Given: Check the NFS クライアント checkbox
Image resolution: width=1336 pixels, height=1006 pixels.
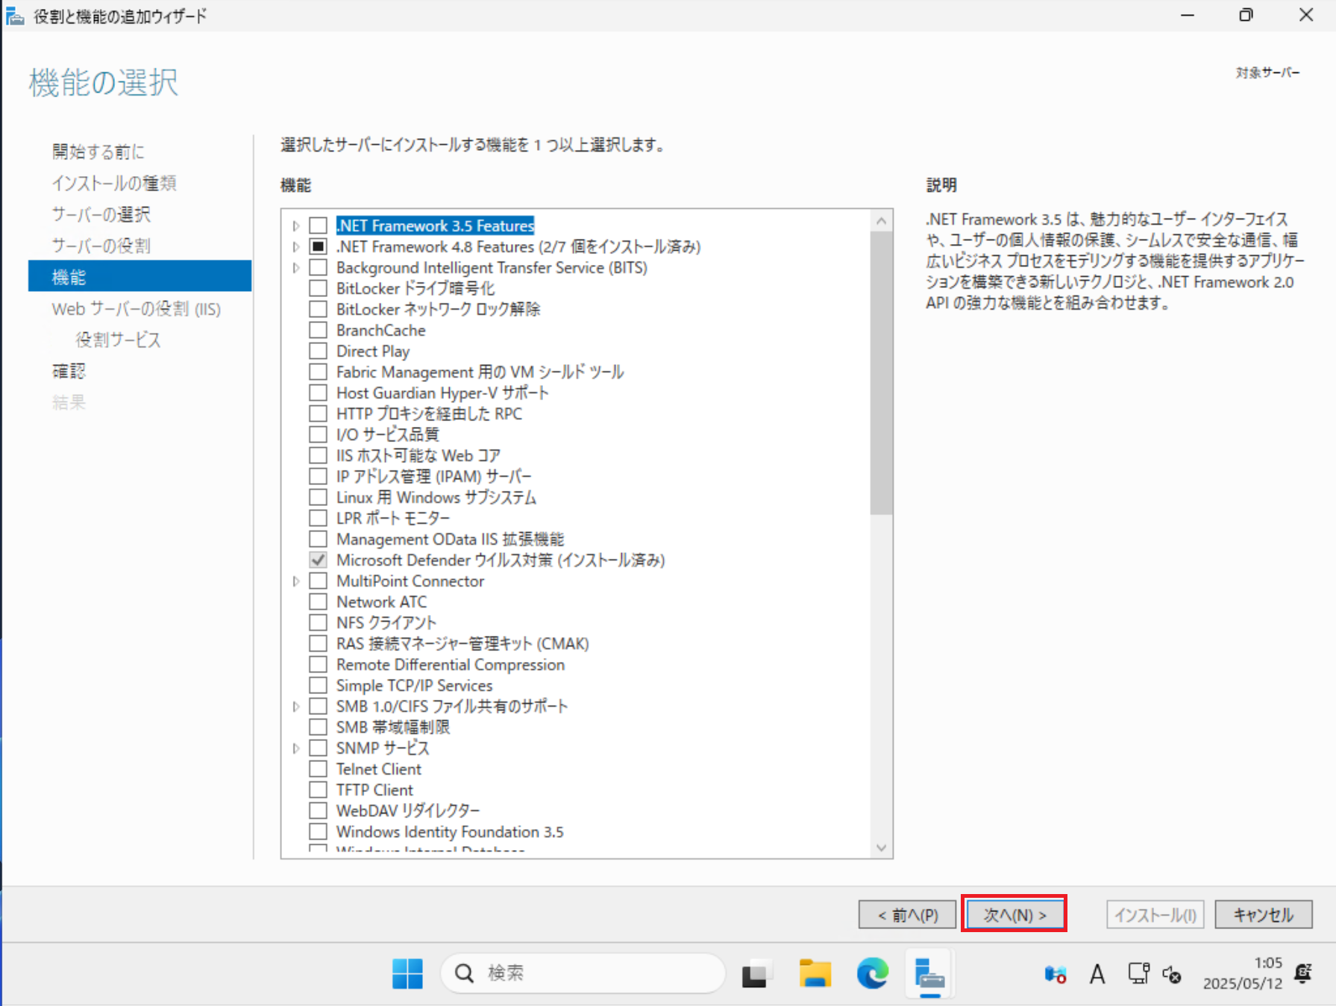Looking at the screenshot, I should pos(319,622).
